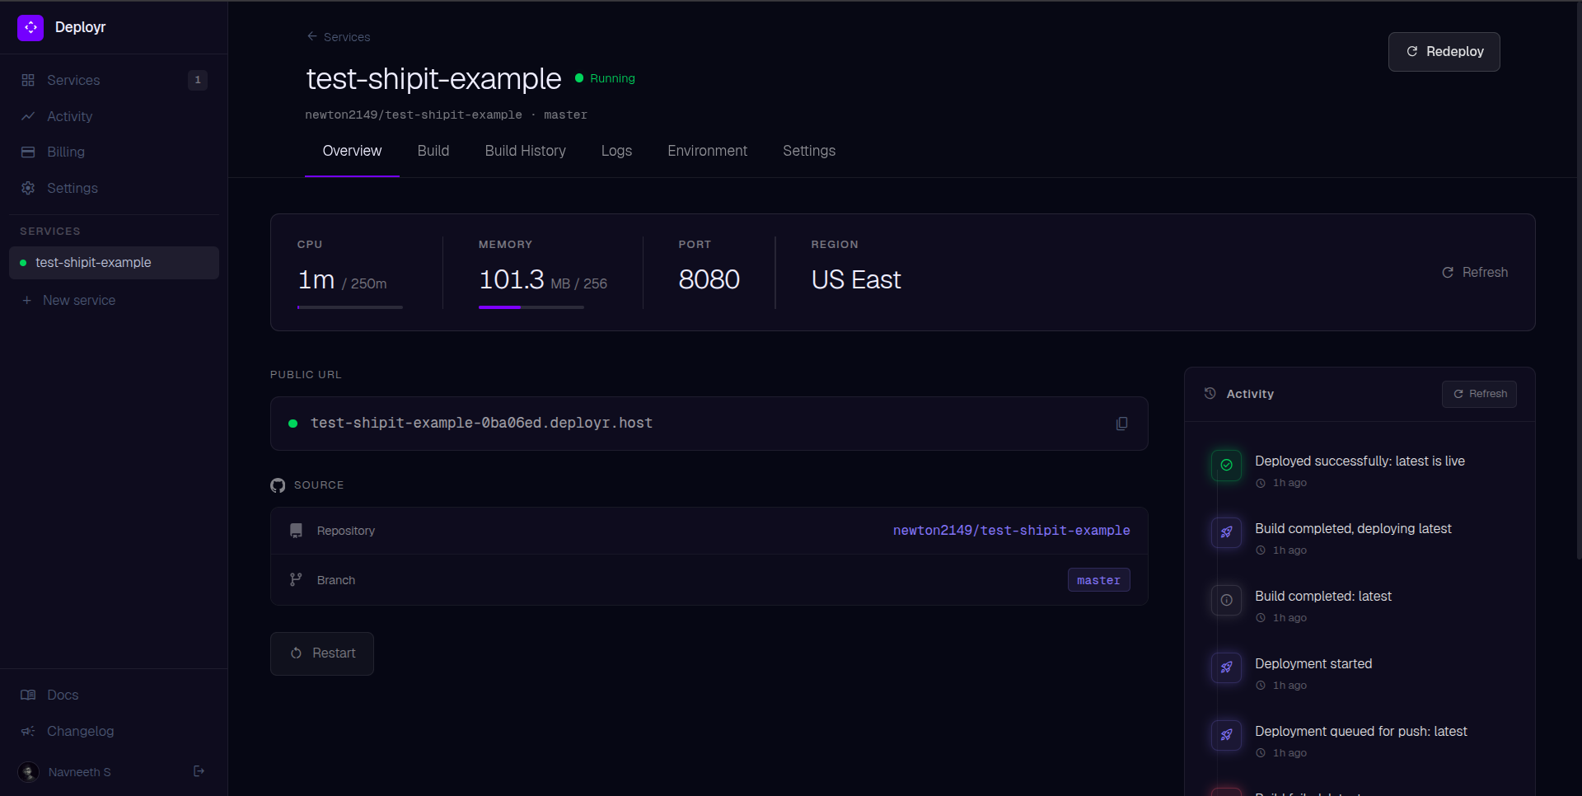Image resolution: width=1582 pixels, height=796 pixels.
Task: Open test-shipit-example-0ba06ed.deployr.host URL
Action: pos(481,423)
